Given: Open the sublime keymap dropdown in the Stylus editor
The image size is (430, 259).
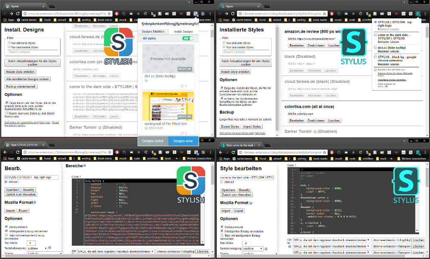Looking at the screenshot, I should [x=252, y=248].
